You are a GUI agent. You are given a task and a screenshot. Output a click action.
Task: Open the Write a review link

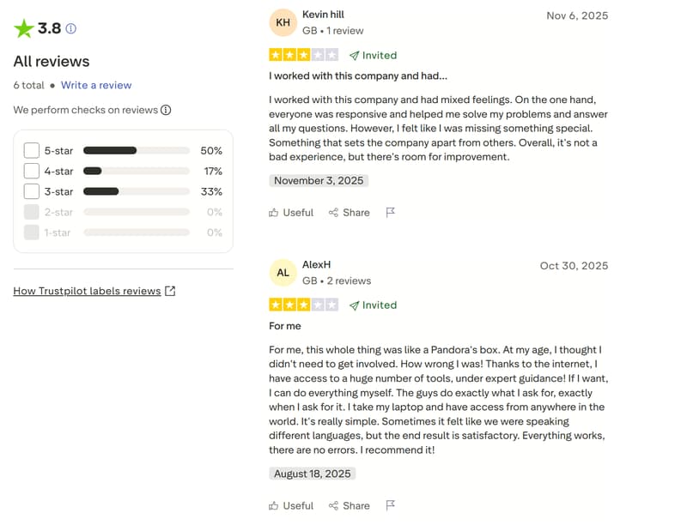(x=96, y=85)
